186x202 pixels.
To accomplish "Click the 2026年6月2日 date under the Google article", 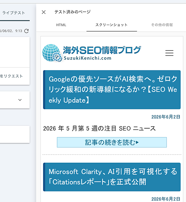I will coord(166,117).
